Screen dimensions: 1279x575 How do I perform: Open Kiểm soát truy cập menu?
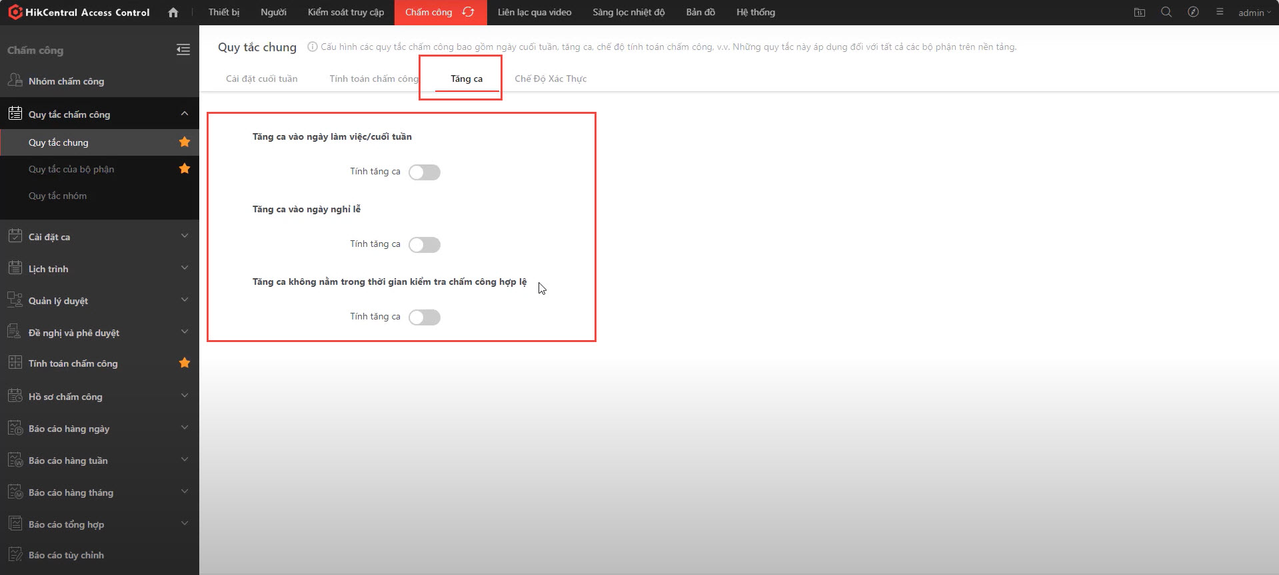[345, 12]
